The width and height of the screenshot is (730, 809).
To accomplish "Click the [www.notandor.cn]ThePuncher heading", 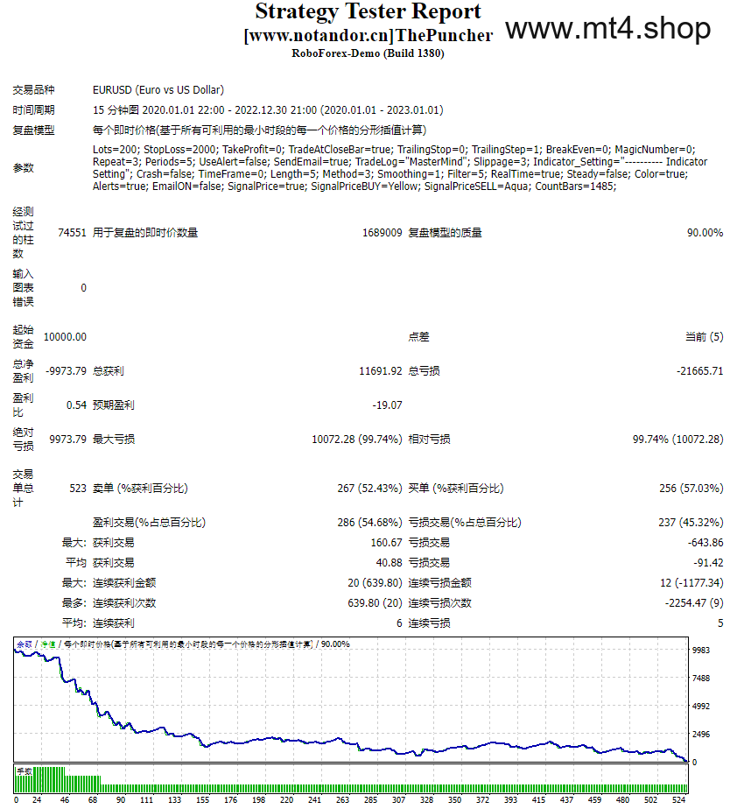I will 368,35.
